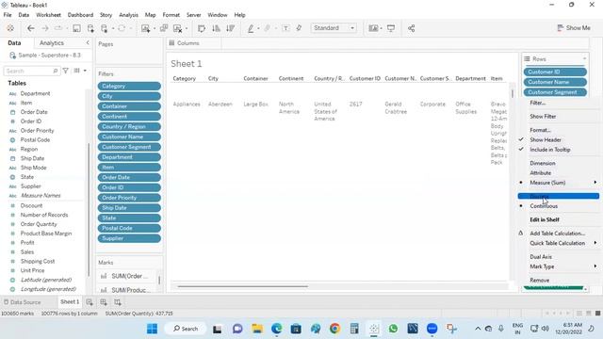Click the Windows Start button

(x=152, y=329)
